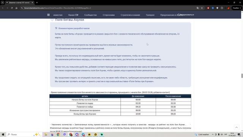Open the Cold weather taskbar widget

click(x=202, y=134)
